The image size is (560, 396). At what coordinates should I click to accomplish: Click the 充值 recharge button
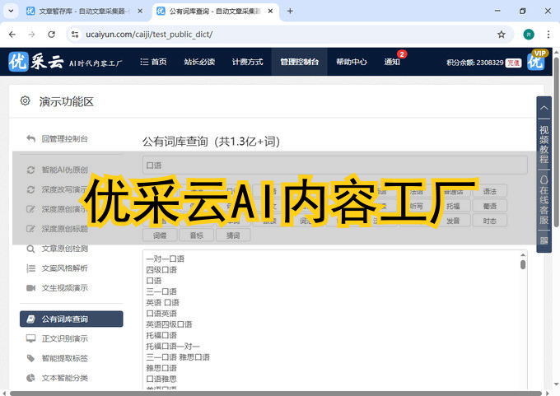coord(513,63)
